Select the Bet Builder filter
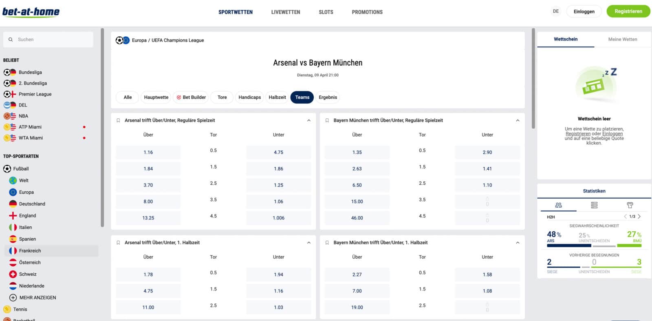Image resolution: width=652 pixels, height=321 pixels. pyautogui.click(x=191, y=97)
